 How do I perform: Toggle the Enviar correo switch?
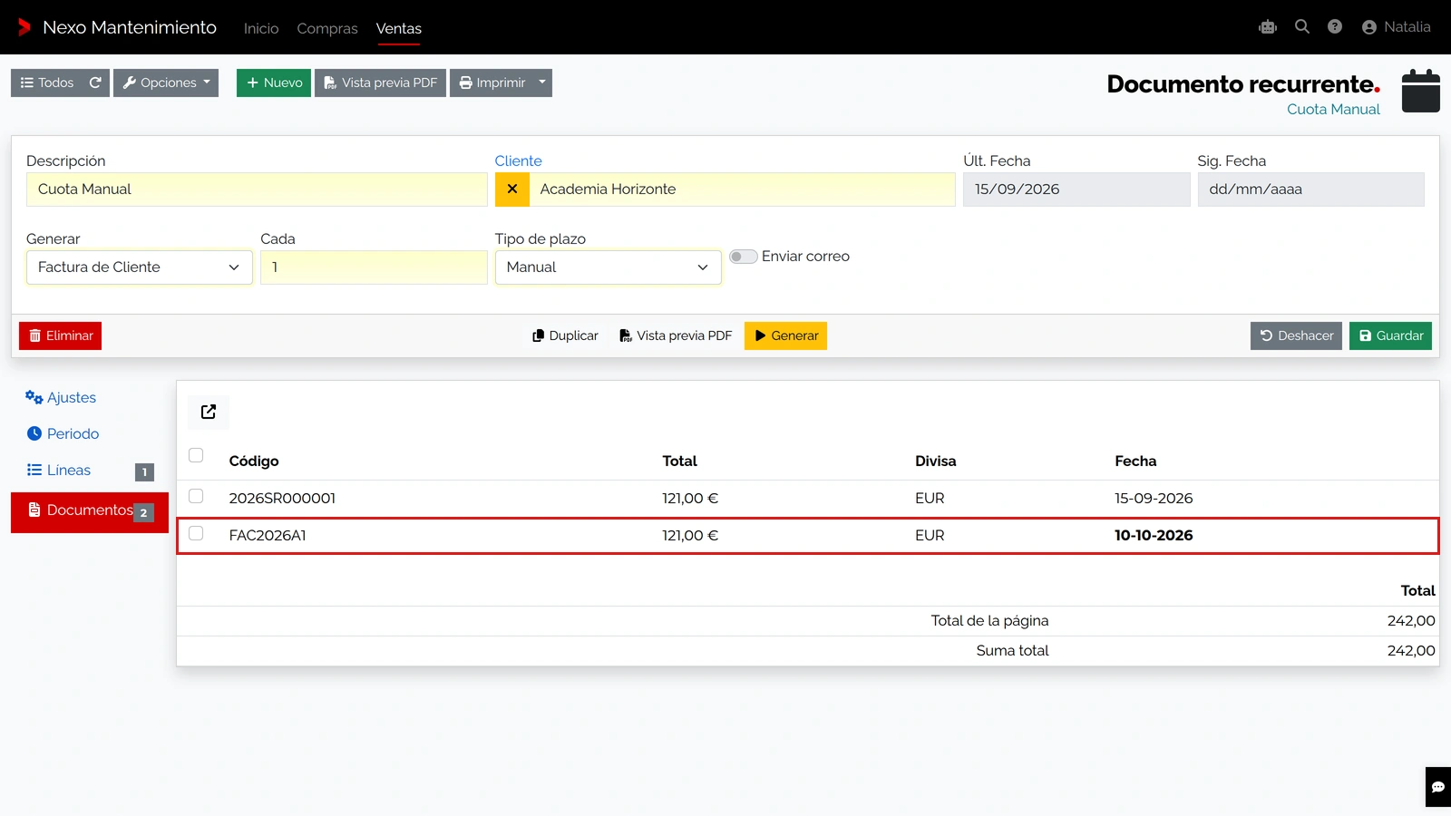pyautogui.click(x=744, y=257)
